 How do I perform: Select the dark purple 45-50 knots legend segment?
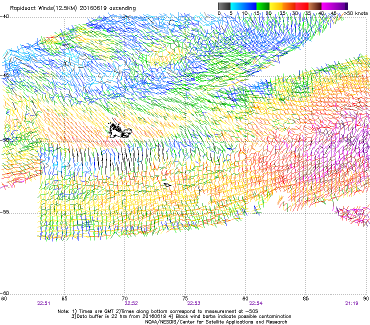point(341,6)
